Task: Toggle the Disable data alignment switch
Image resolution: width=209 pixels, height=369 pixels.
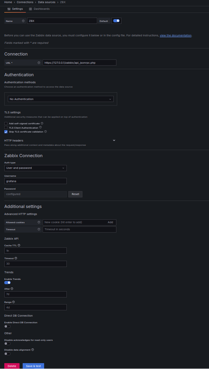Action: (x=7, y=354)
